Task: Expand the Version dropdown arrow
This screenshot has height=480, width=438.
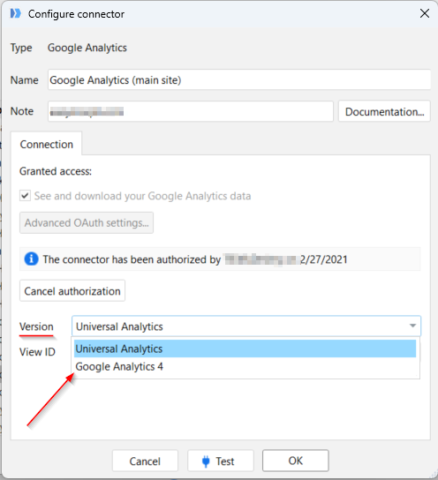Action: pyautogui.click(x=412, y=326)
